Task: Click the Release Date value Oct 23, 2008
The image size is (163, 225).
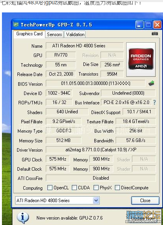Action: (61, 74)
